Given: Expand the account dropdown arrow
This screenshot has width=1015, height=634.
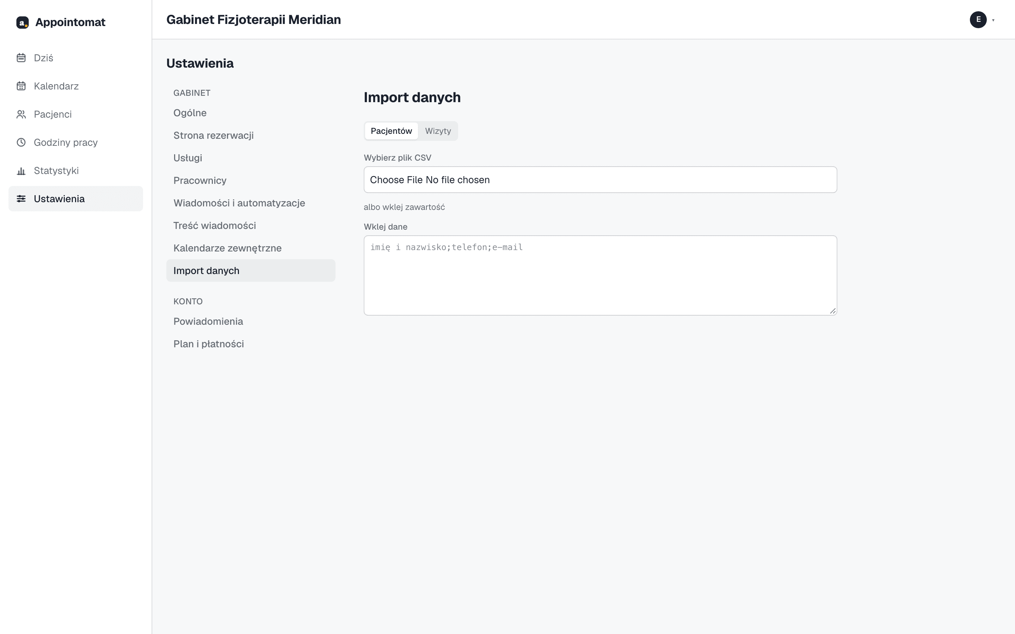Looking at the screenshot, I should click(993, 20).
